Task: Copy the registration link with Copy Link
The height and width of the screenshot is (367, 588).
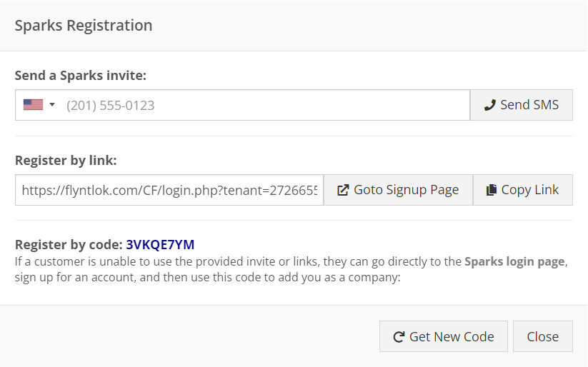Action: (x=523, y=190)
